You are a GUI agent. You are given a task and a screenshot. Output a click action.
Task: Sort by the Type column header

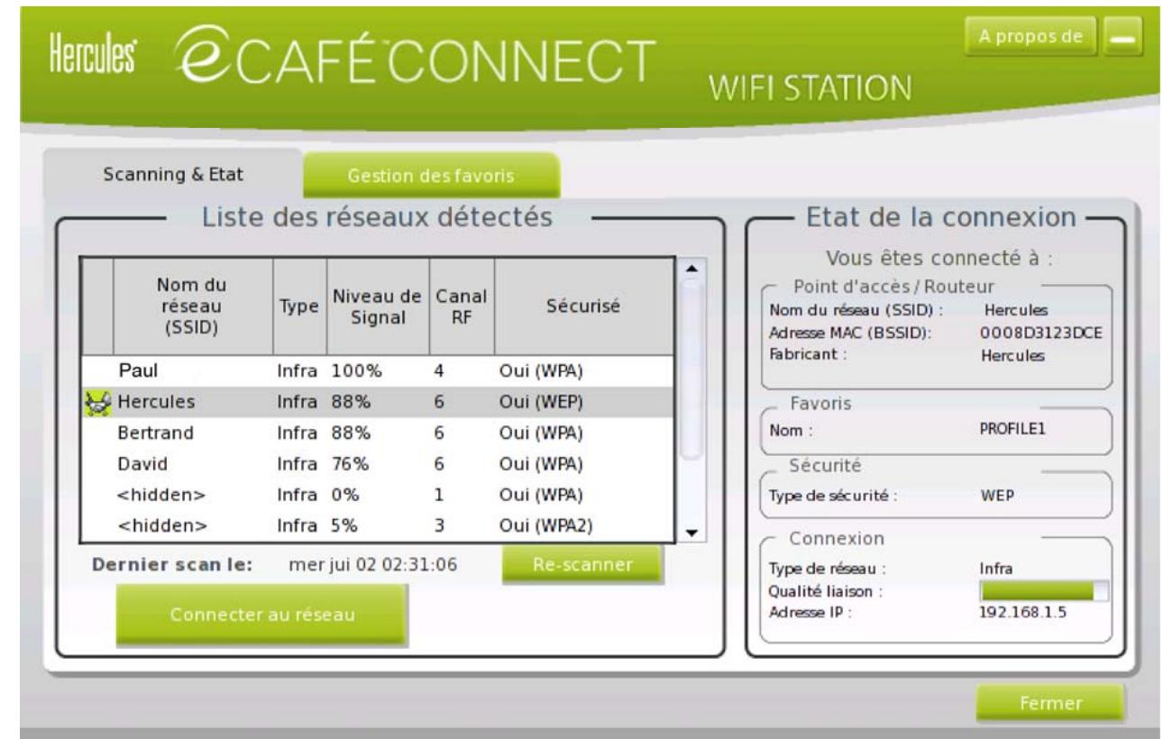(299, 307)
